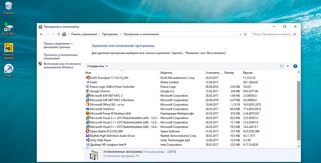Click install date 31.05.2017 cell

[212, 131]
